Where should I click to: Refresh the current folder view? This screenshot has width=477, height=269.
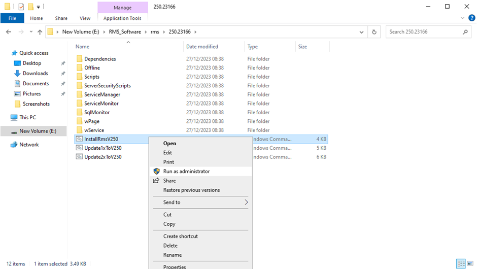pyautogui.click(x=374, y=31)
